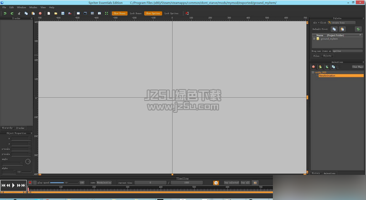
Task: Save the project with the floppy disk icon
Action: (x=63, y=13)
